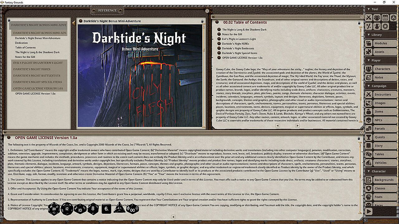The width and height of the screenshot is (399, 224).
Task: Open Table of Contents in the index
Action: pos(26,48)
